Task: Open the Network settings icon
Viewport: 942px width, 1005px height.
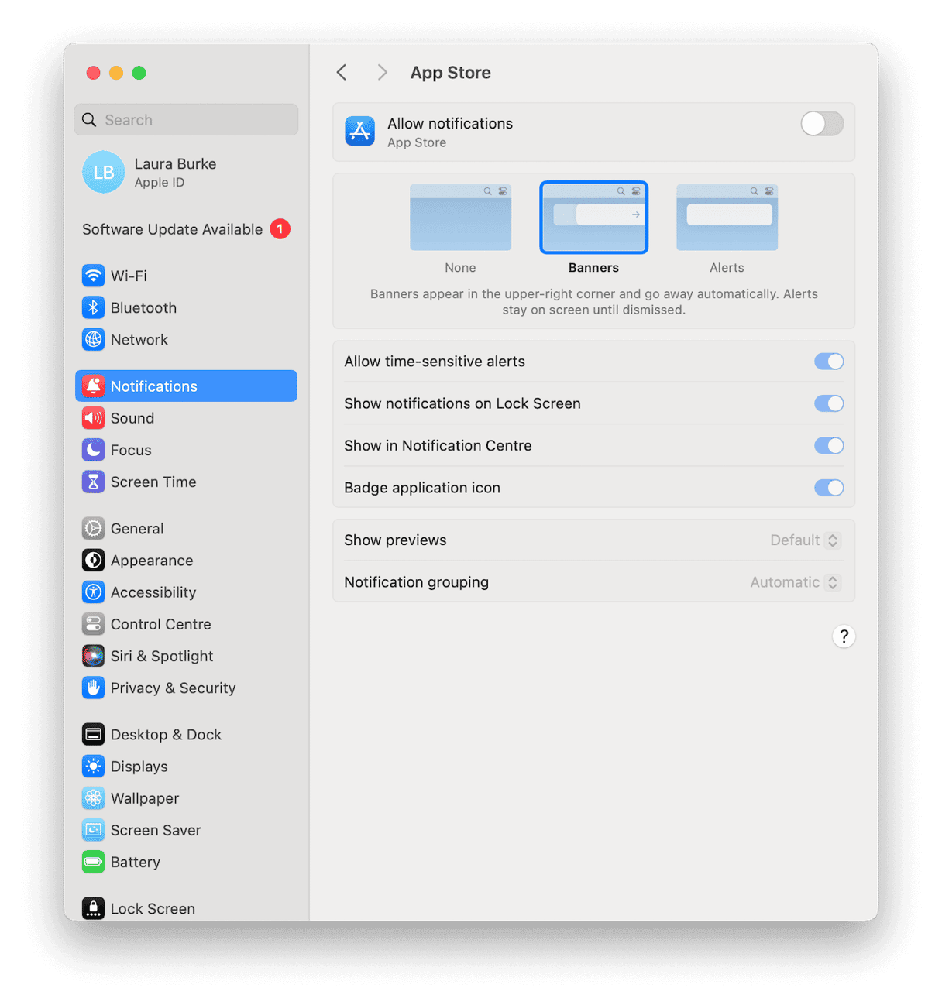Action: pyautogui.click(x=93, y=339)
